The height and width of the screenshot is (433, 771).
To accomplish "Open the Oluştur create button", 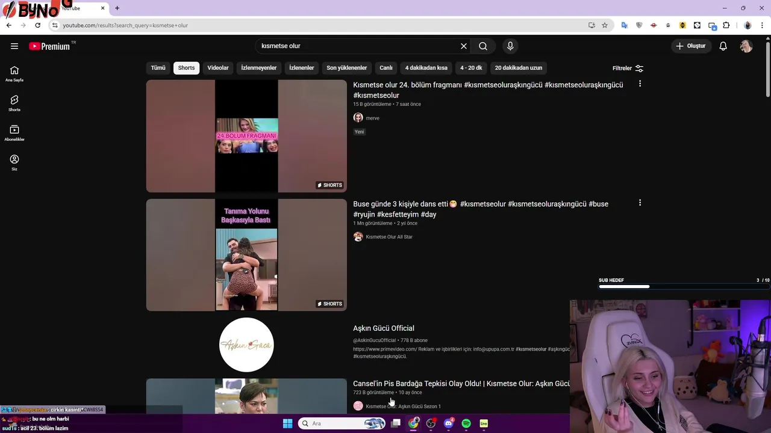I will point(691,46).
